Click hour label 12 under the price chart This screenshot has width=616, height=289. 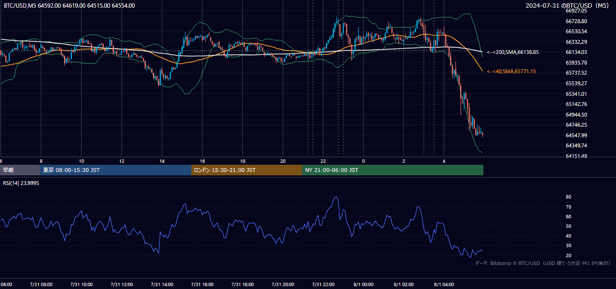(122, 161)
